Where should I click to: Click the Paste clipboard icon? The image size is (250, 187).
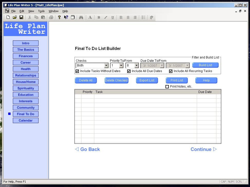point(43,17)
